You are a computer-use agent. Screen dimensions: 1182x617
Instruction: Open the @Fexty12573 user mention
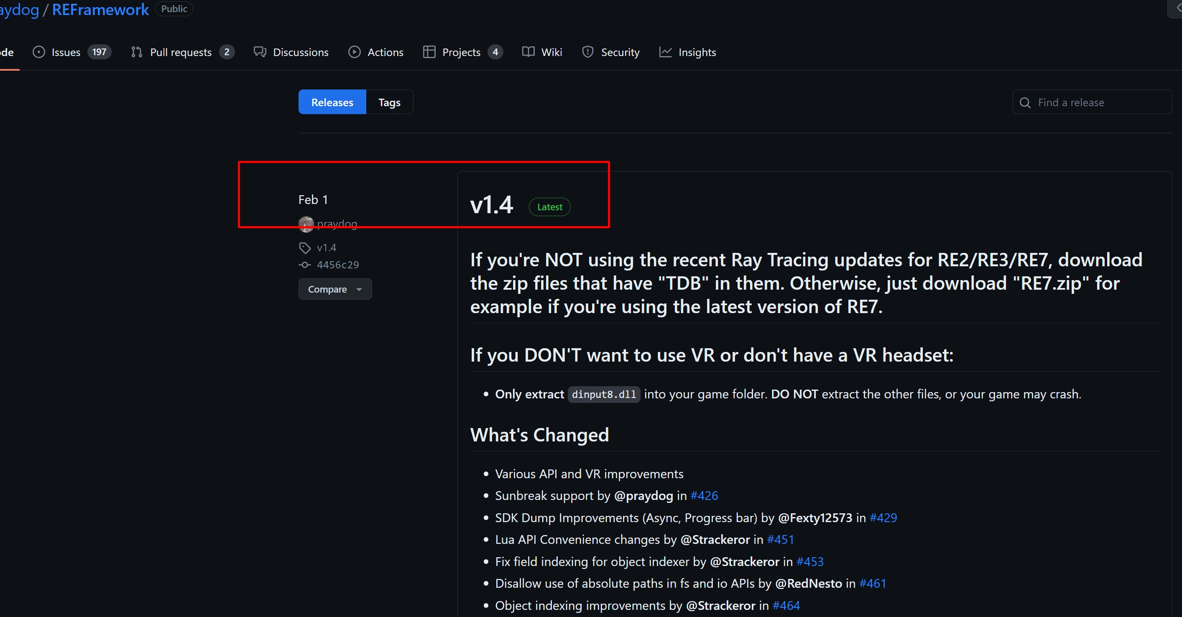[815, 518]
